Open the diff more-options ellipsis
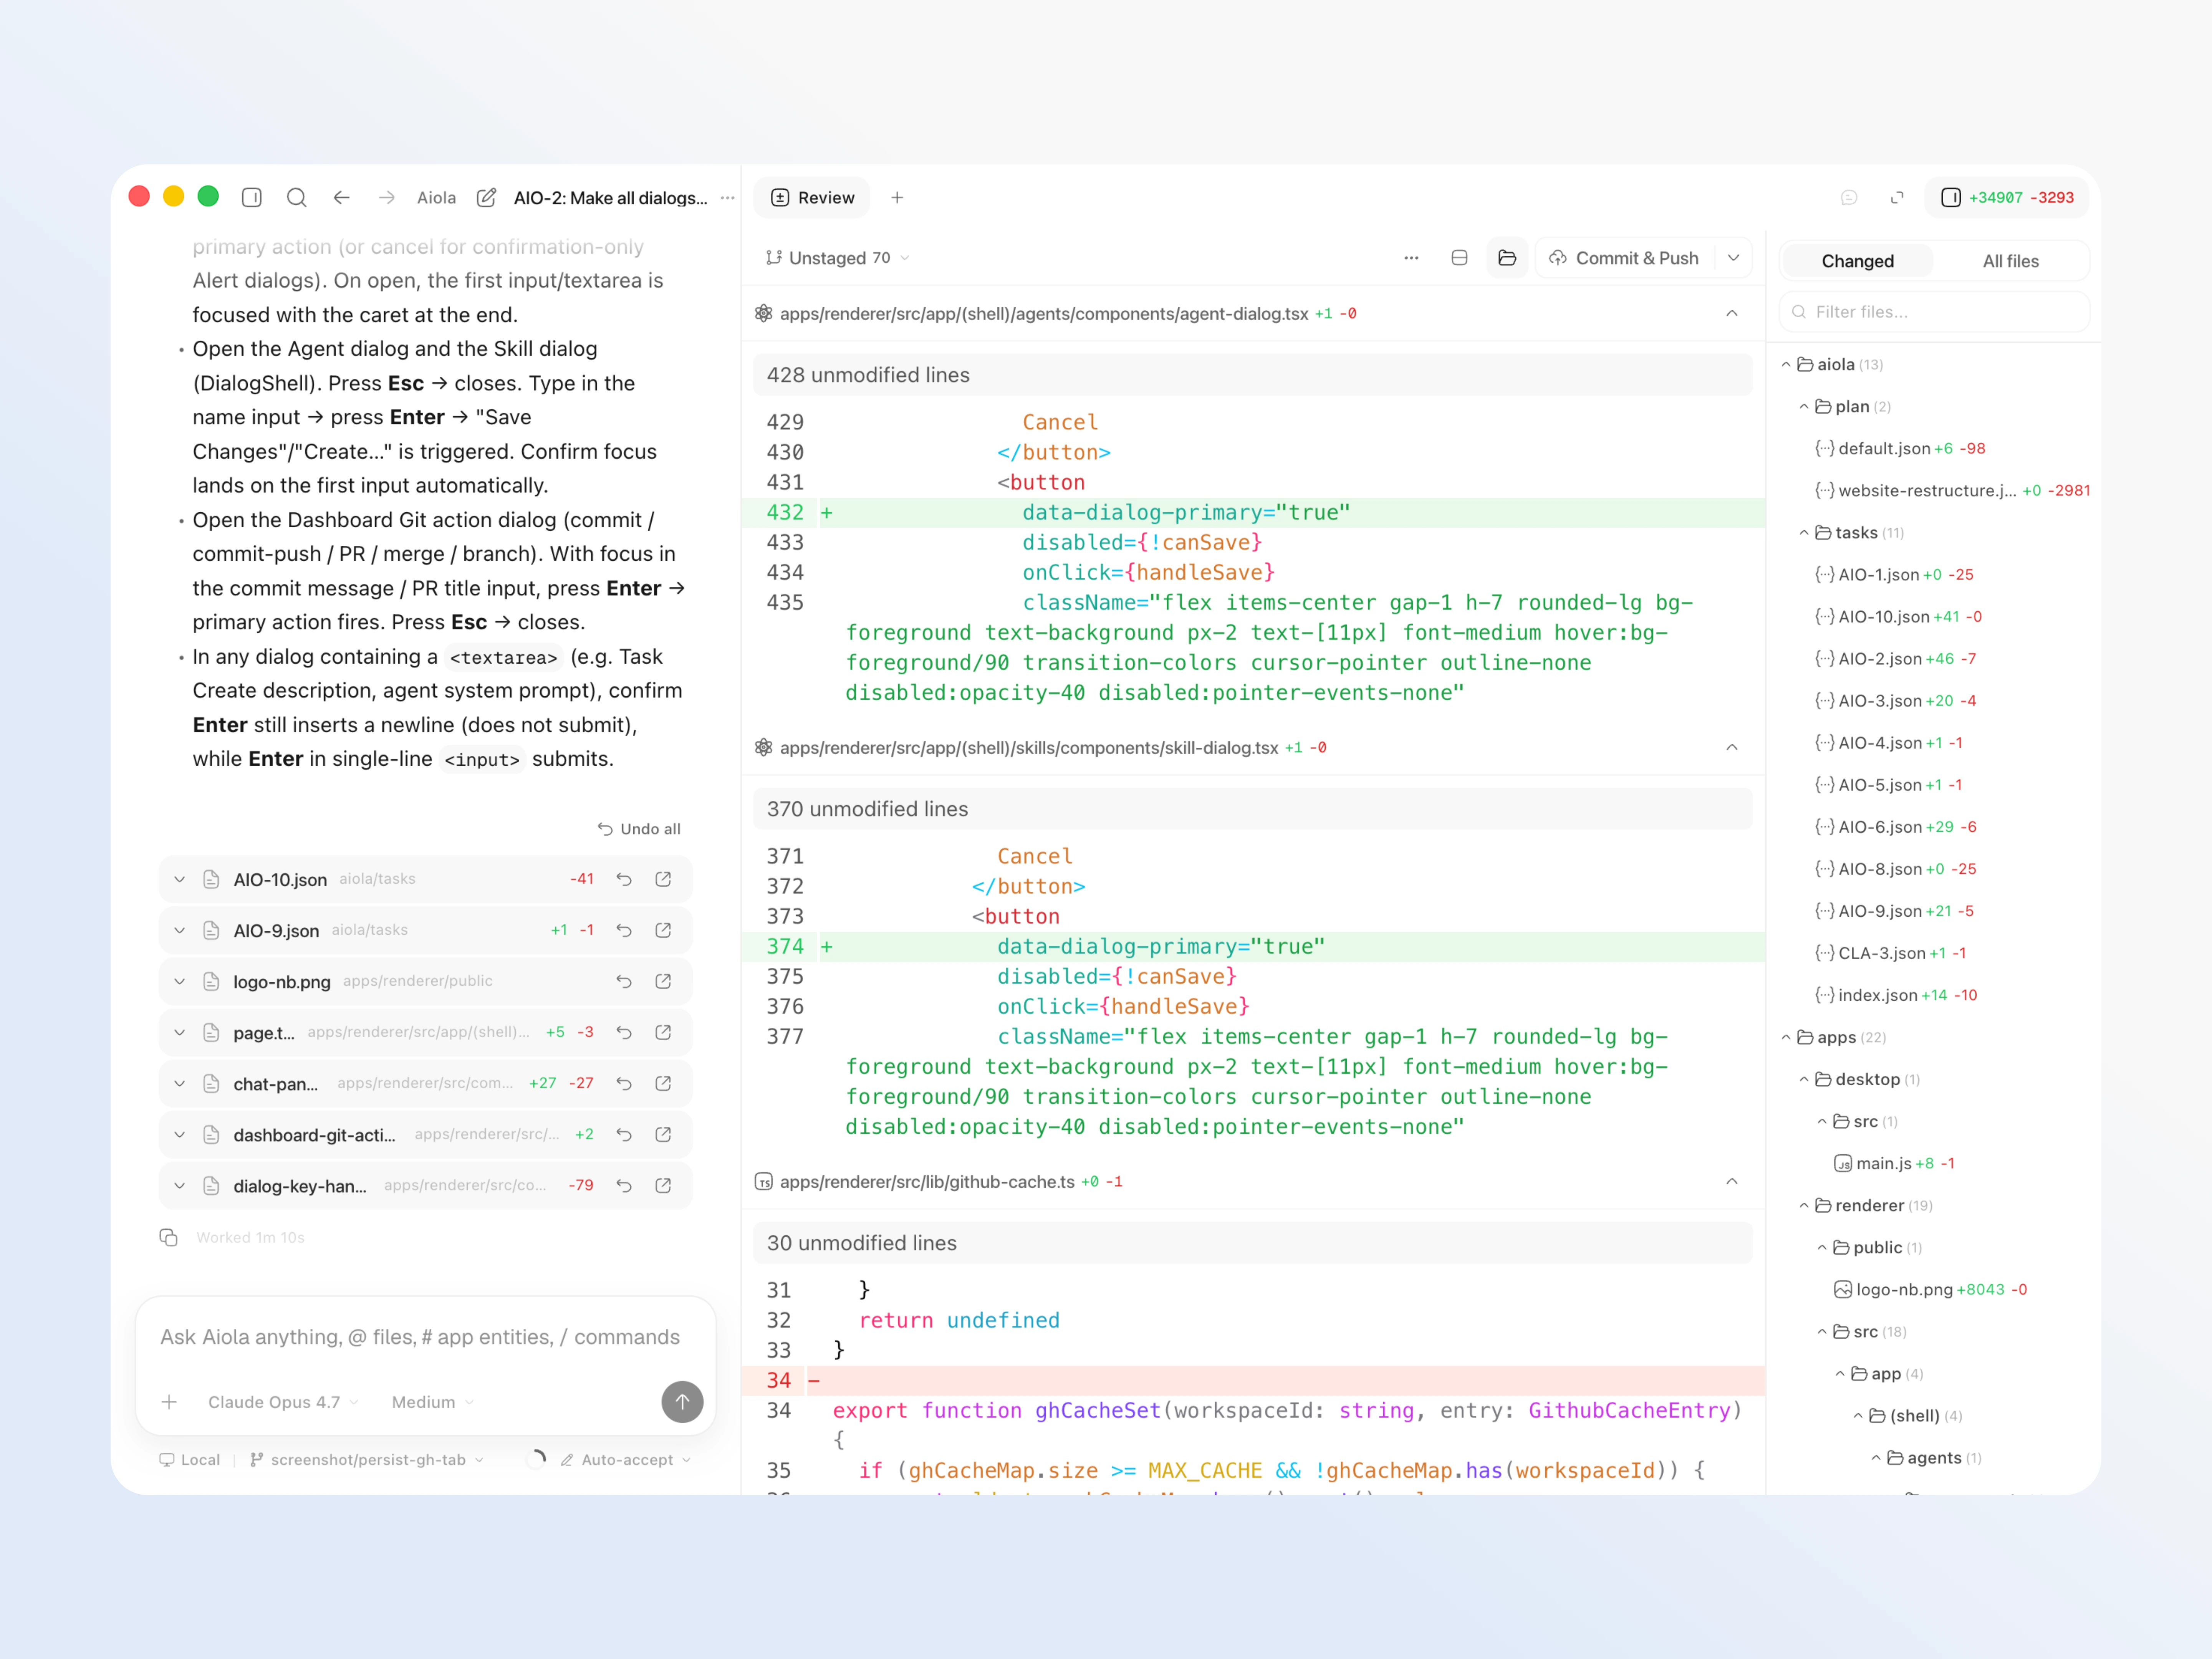This screenshot has height=1659, width=2212. pyautogui.click(x=1411, y=258)
